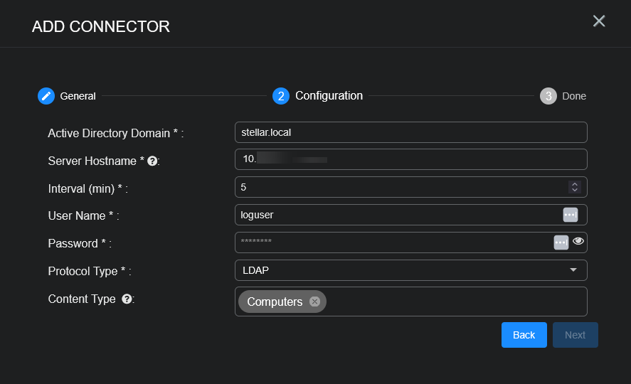Open the Content Type help icon

pos(127,299)
